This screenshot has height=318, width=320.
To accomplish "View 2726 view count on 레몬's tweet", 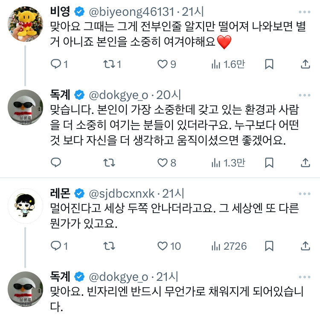I will [229, 246].
